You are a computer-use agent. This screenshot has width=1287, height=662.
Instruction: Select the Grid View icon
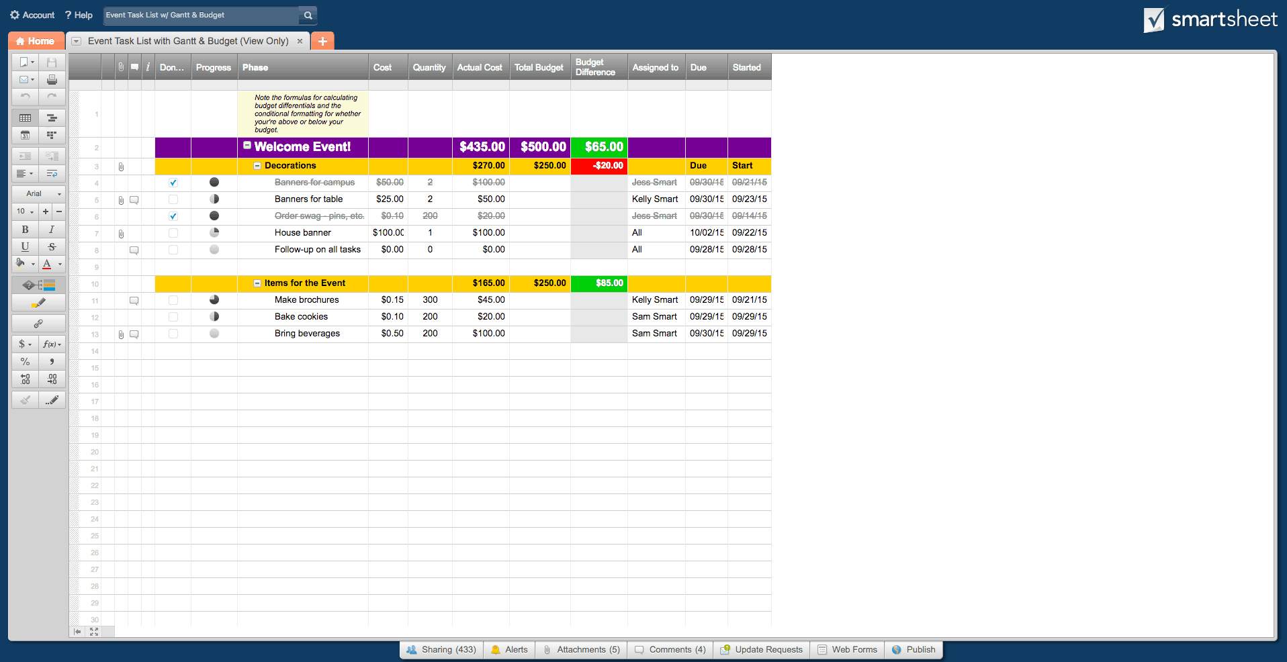pyautogui.click(x=25, y=118)
